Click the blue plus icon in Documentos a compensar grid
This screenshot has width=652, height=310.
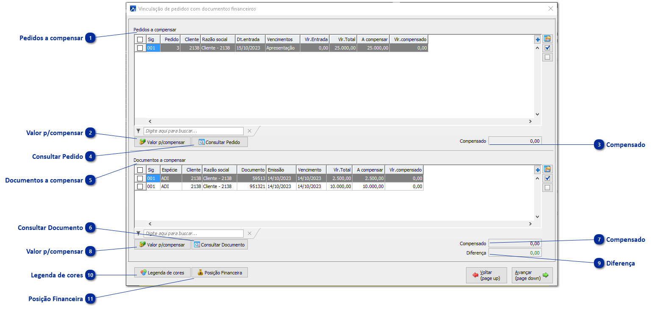(538, 170)
